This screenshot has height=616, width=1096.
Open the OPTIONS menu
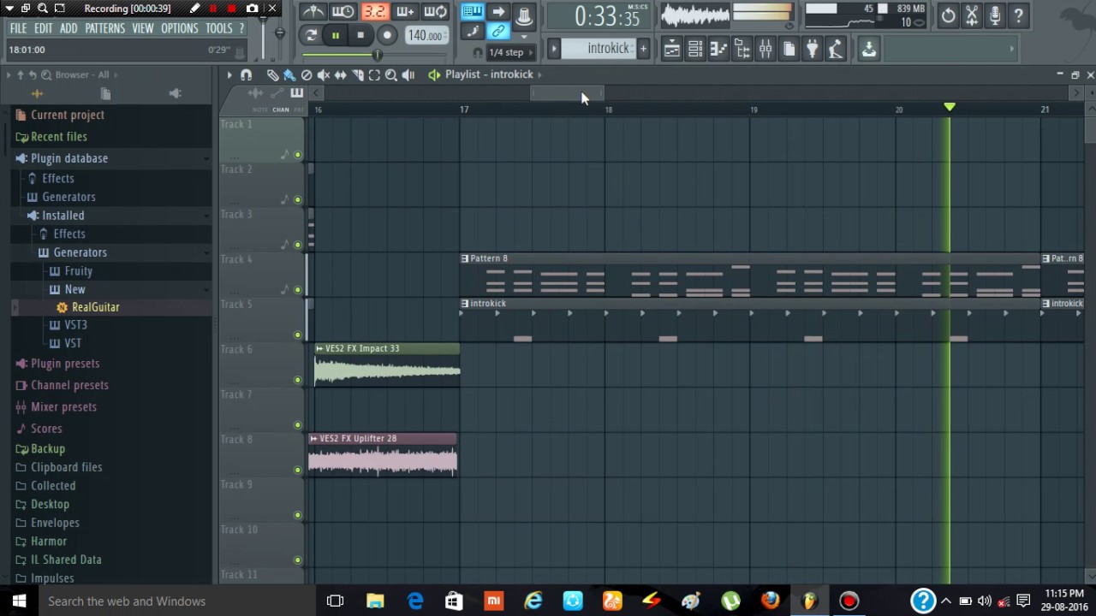180,28
